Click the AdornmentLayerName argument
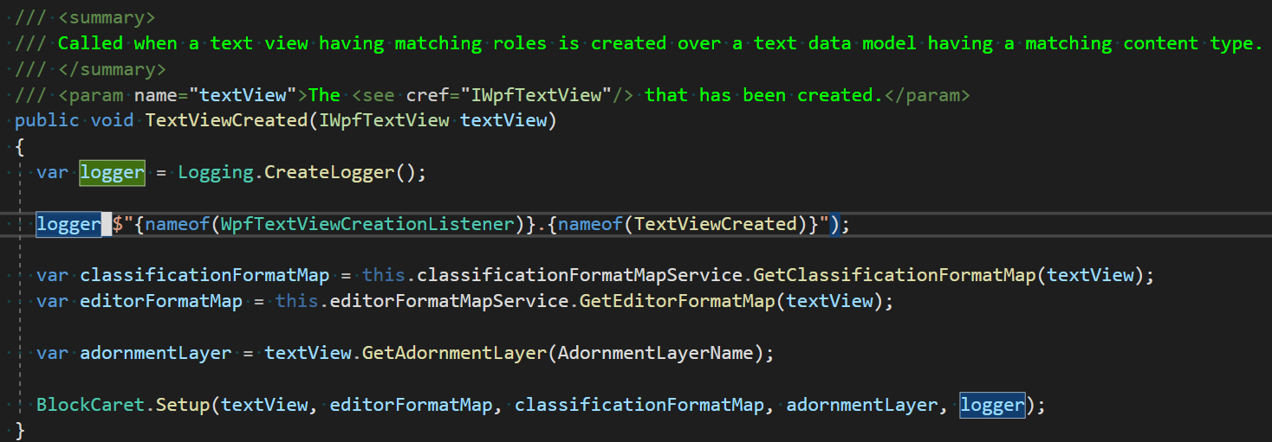This screenshot has height=442, width=1272. 656,353
